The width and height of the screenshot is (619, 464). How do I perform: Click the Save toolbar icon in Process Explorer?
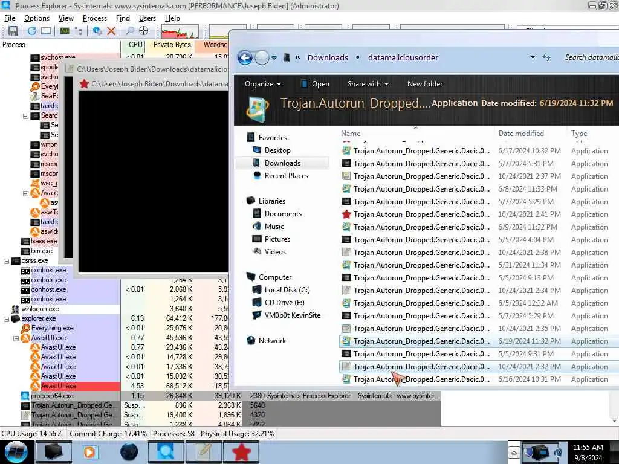13,31
